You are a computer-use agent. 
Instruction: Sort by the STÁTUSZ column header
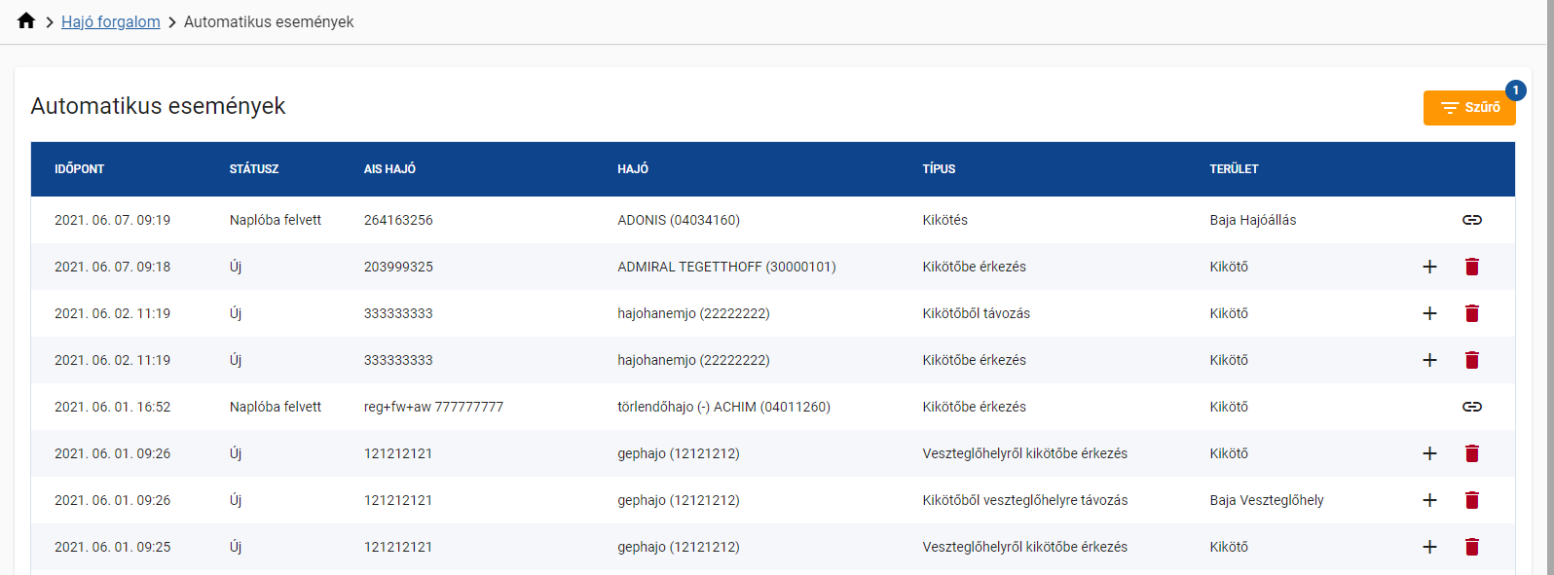253,169
